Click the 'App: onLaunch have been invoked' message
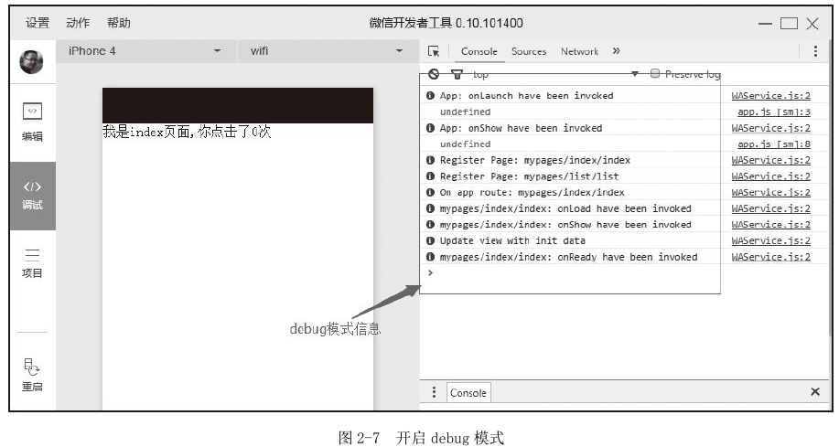The image size is (839, 447). [x=526, y=96]
